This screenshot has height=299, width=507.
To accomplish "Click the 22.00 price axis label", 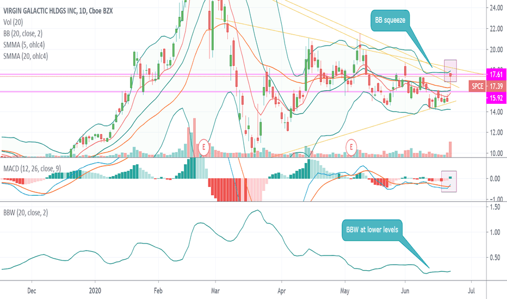I will click(x=496, y=29).
